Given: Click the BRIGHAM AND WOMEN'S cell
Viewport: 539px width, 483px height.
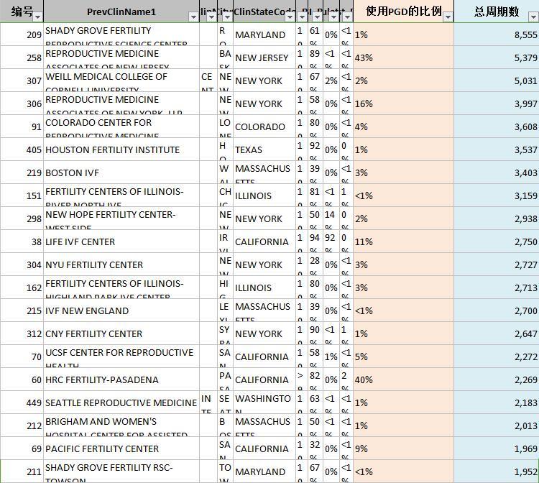Looking at the screenshot, I should (x=121, y=425).
